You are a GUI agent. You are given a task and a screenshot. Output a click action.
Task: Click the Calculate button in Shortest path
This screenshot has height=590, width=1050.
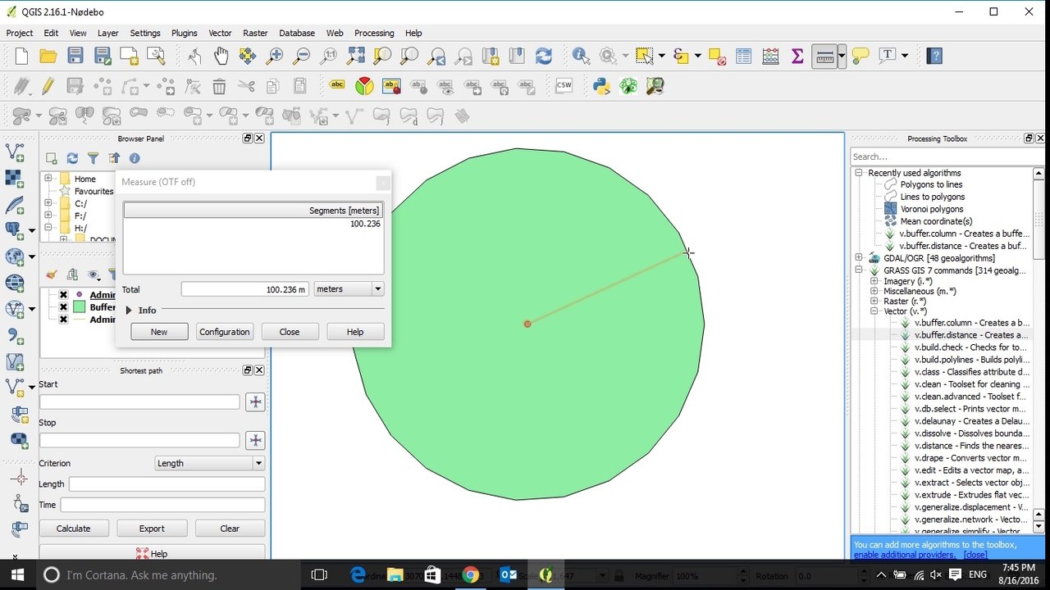pos(73,529)
